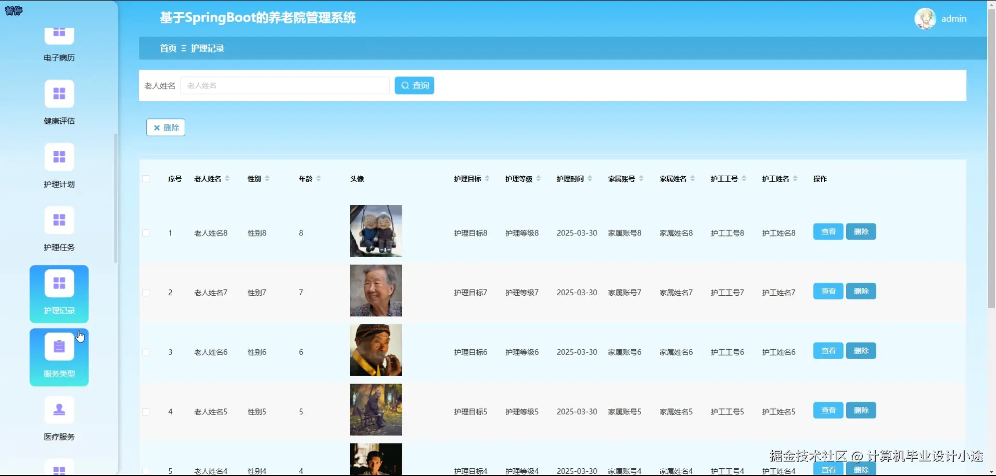Click the X icon in 删除 batch button
The image size is (996, 476).
(x=157, y=128)
